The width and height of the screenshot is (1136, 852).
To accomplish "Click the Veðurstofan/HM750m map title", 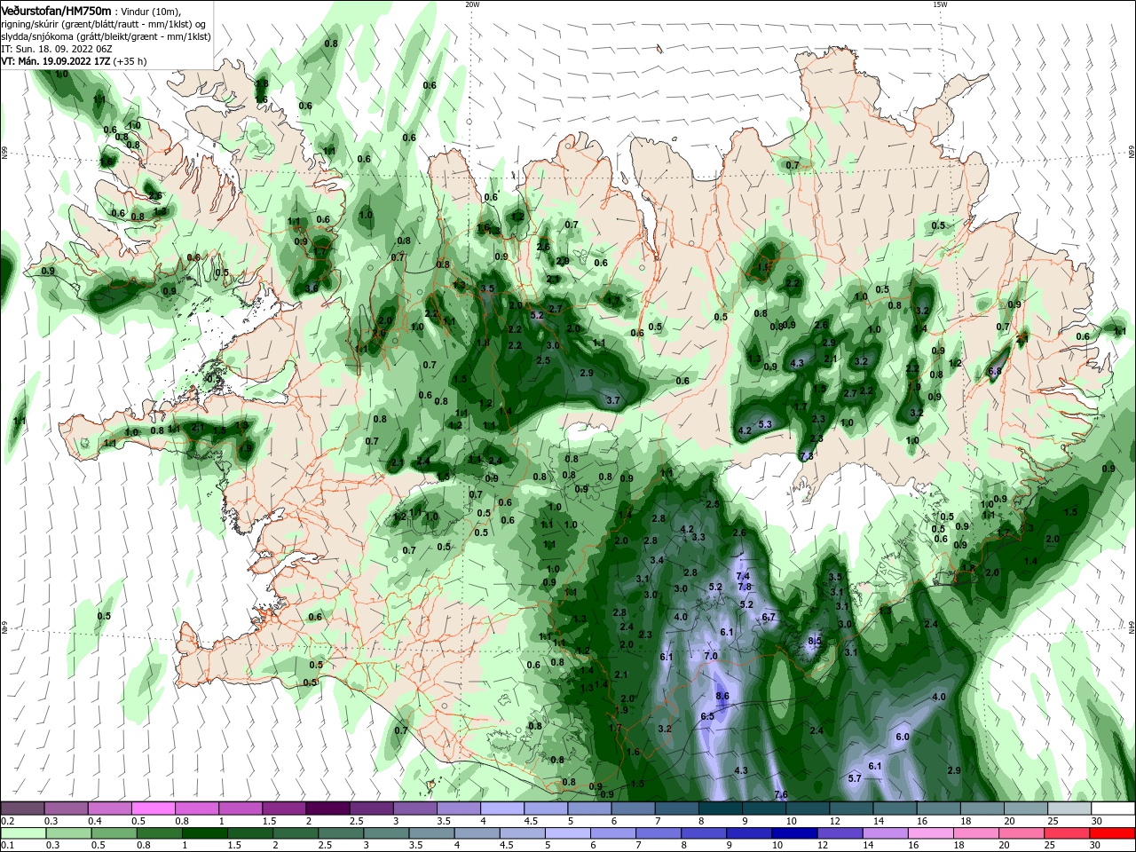I will coord(57,10).
